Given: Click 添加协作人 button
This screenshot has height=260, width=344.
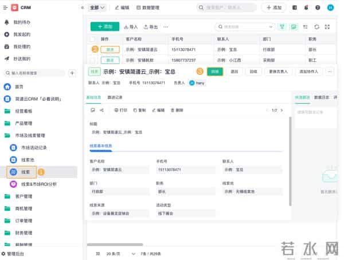Looking at the screenshot, I should [308, 72].
